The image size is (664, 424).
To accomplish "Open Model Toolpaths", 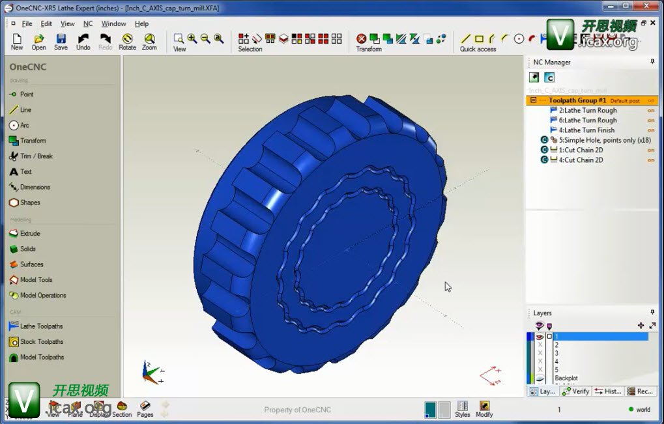I will click(x=36, y=357).
